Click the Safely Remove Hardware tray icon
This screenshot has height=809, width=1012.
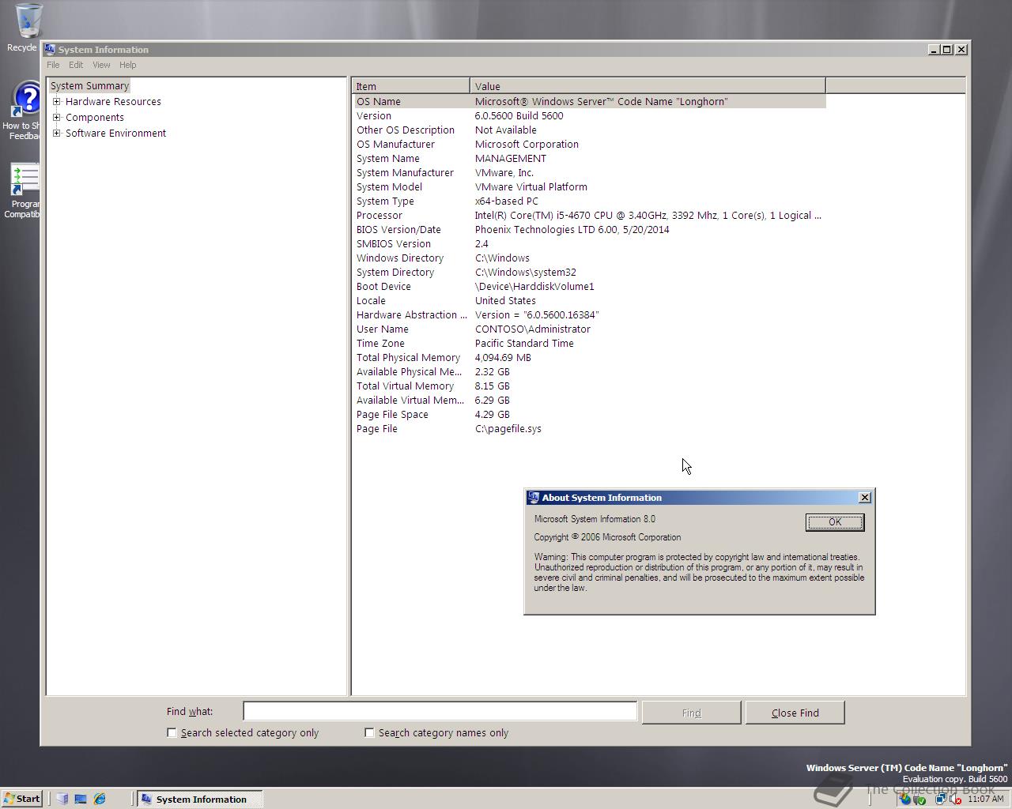tap(919, 800)
